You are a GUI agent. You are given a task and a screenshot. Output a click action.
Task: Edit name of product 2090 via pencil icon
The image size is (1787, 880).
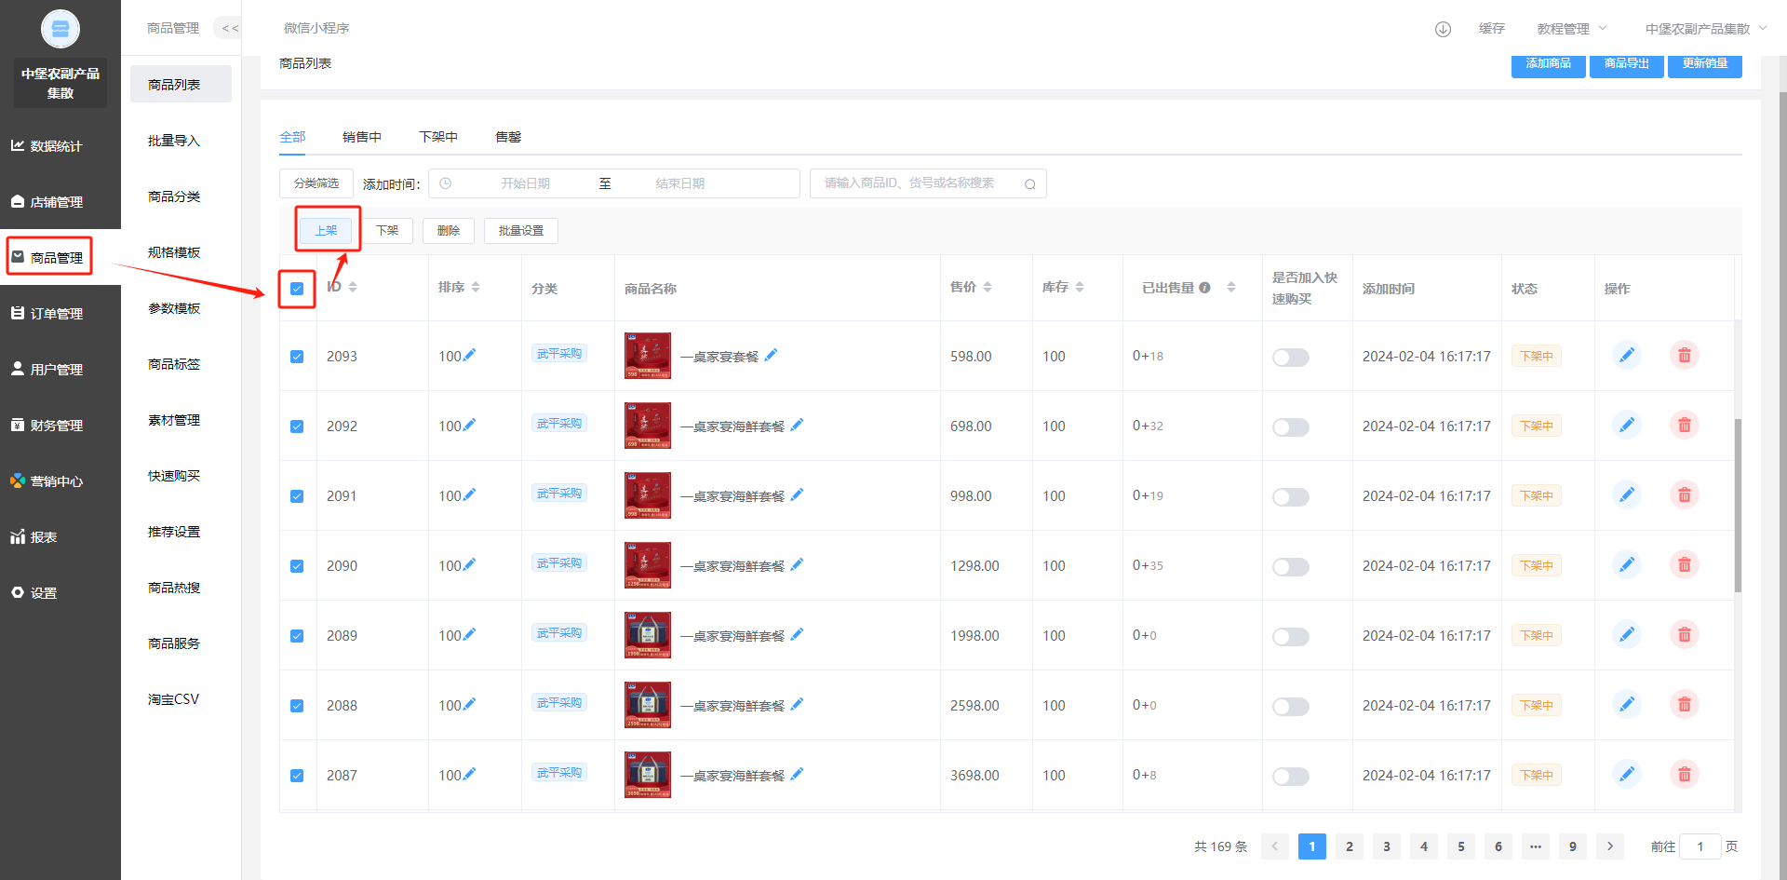point(797,564)
